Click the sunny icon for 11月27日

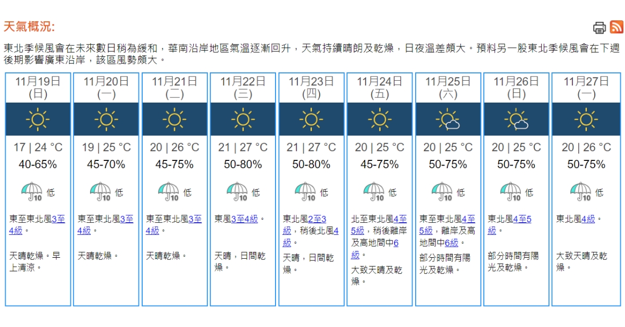tap(585, 119)
